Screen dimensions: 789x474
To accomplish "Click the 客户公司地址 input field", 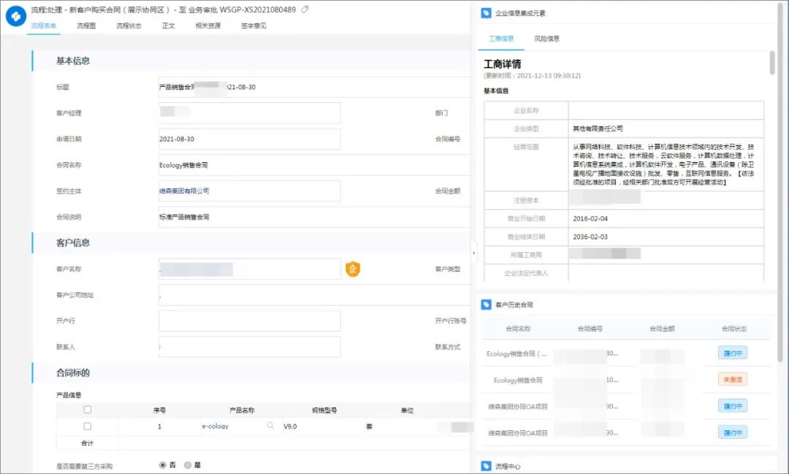I will coord(314,295).
